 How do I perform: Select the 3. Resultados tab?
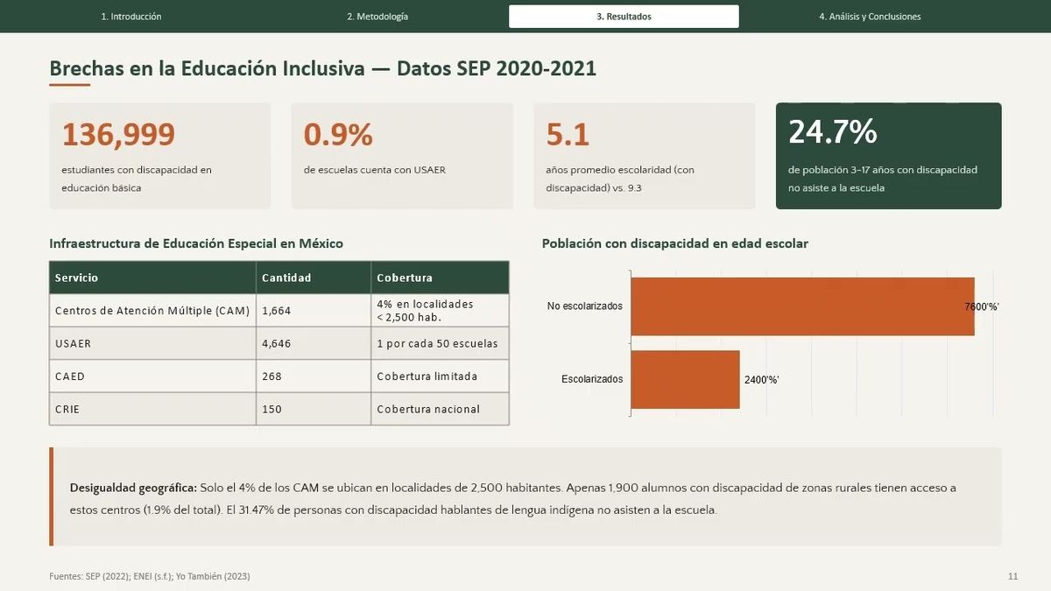[x=624, y=17]
